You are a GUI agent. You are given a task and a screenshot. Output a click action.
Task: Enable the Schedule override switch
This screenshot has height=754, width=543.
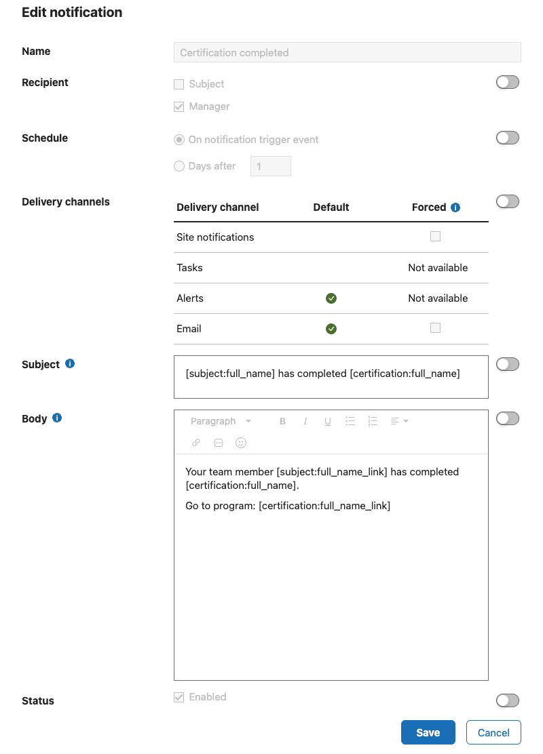(508, 138)
